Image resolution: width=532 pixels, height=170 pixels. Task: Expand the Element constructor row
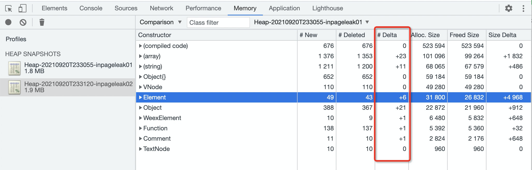point(141,97)
